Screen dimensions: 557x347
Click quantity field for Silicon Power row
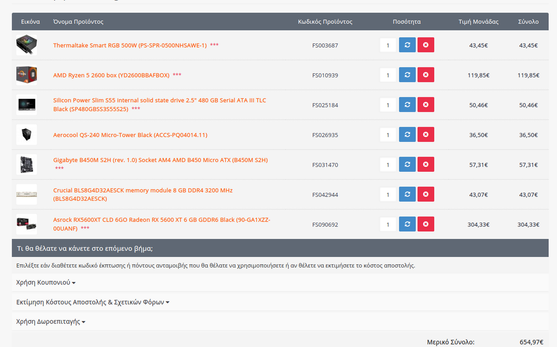click(x=388, y=105)
